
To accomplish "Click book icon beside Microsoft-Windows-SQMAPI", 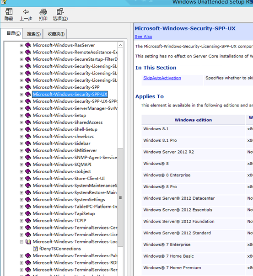I will point(28,165).
